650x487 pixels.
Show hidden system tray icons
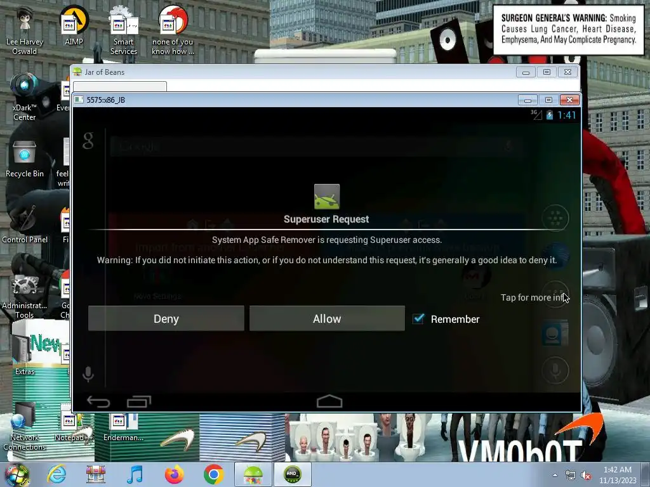coord(555,475)
